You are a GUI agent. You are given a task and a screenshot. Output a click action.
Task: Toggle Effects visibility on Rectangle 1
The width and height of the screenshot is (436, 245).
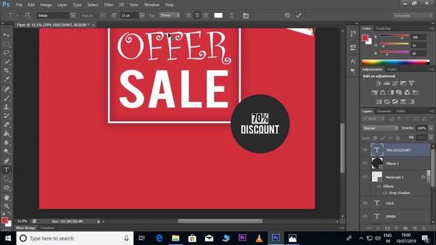coord(379,186)
